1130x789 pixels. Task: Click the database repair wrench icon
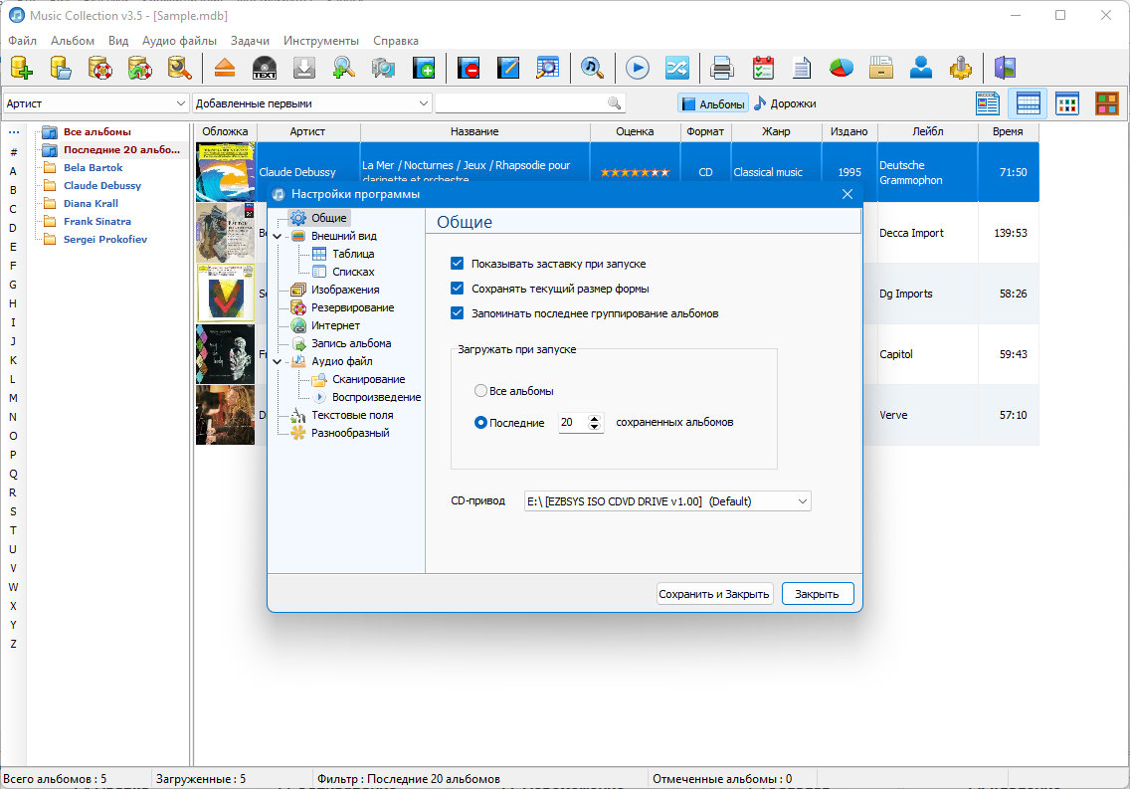click(179, 68)
